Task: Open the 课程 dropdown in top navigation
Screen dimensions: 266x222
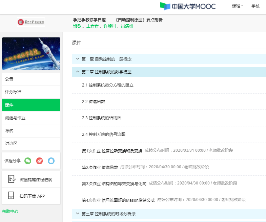Action: (237, 6)
